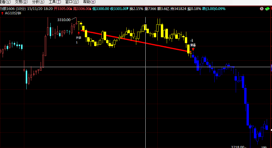The height and width of the screenshot is (148, 272).
Task: Open the 分析(A) menu
Action: [x=38, y=2]
